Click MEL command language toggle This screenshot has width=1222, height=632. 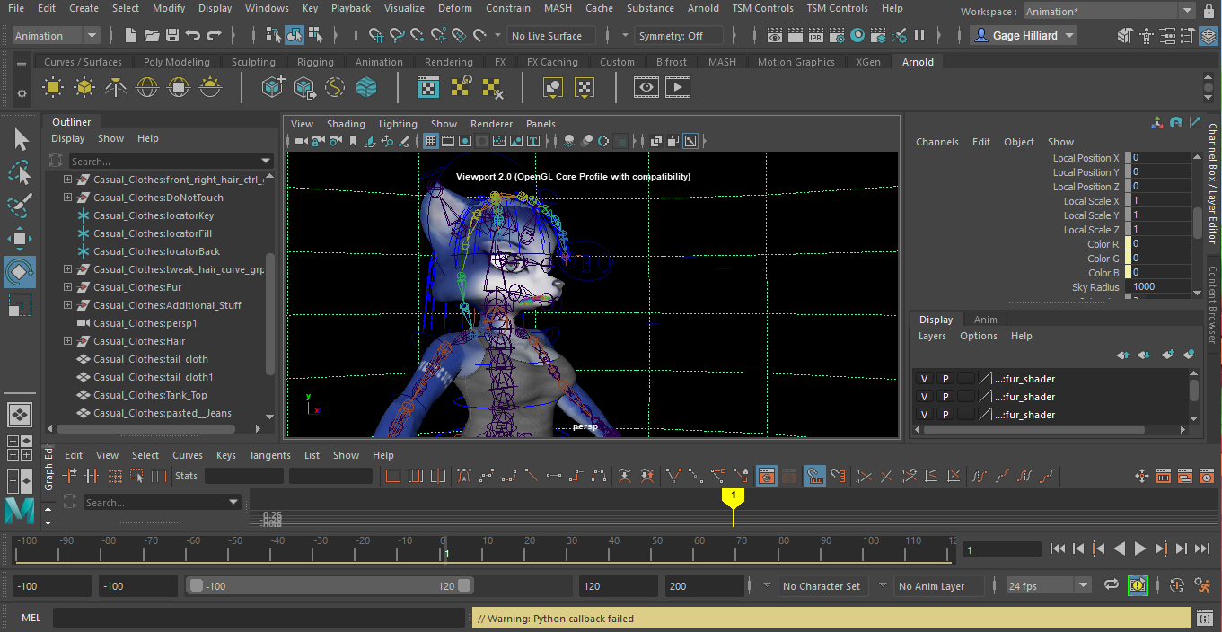(31, 619)
